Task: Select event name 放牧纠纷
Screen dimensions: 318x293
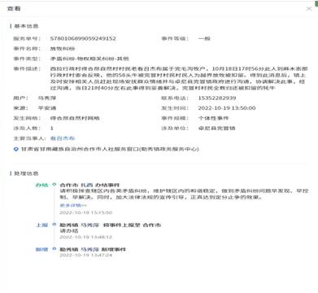Action: click(63, 49)
